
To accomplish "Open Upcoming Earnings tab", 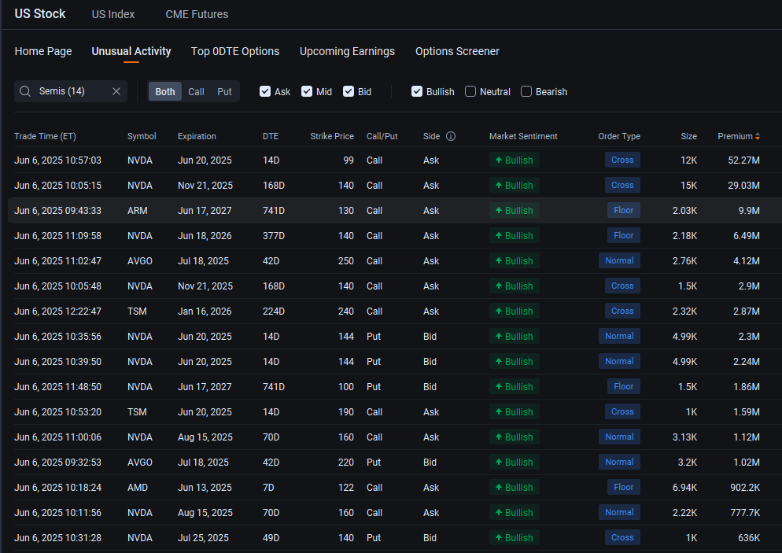I will [347, 51].
